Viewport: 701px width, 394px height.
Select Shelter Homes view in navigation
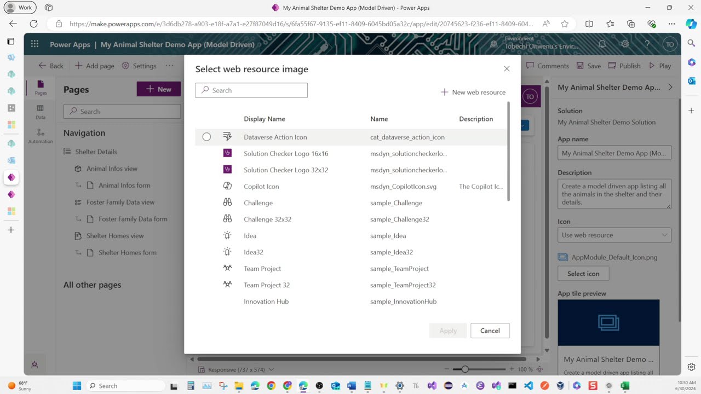coord(115,236)
